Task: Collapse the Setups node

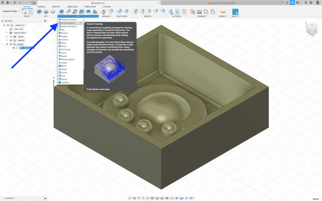Action: [x=7, y=44]
